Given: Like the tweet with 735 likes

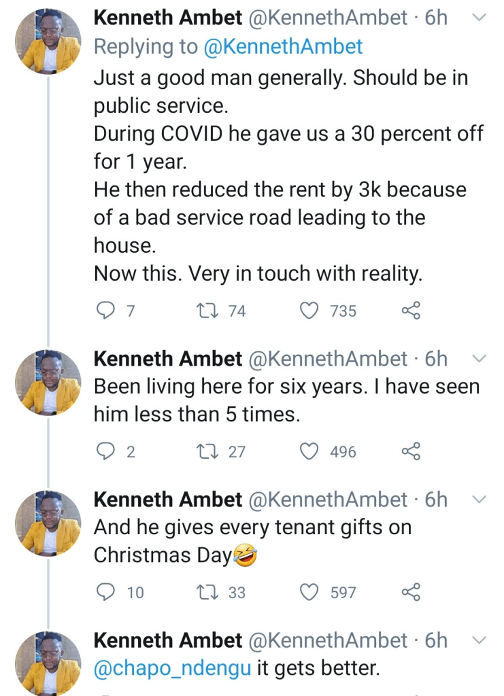Looking at the screenshot, I should tap(309, 311).
